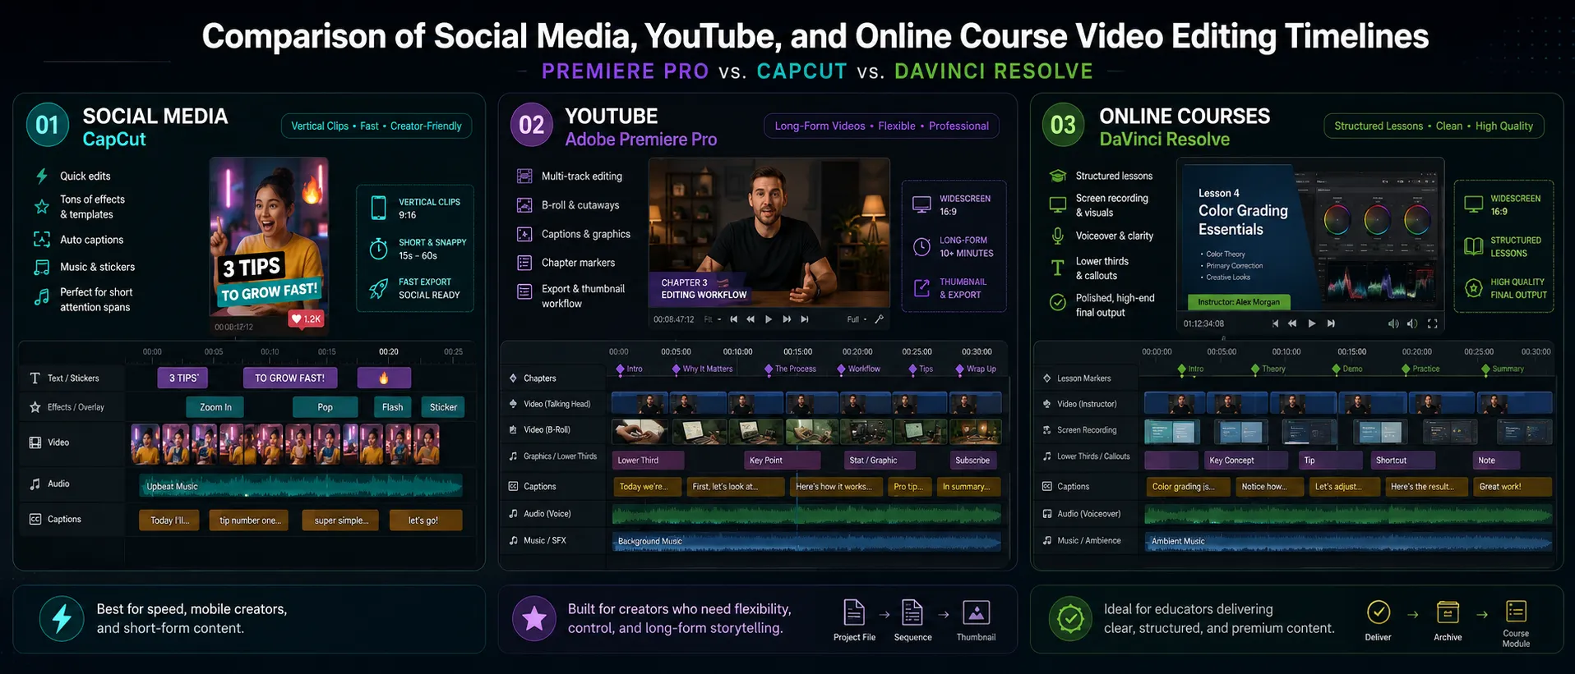1575x674 pixels.
Task: Click the Music / SFX track icon
Action: tap(513, 541)
